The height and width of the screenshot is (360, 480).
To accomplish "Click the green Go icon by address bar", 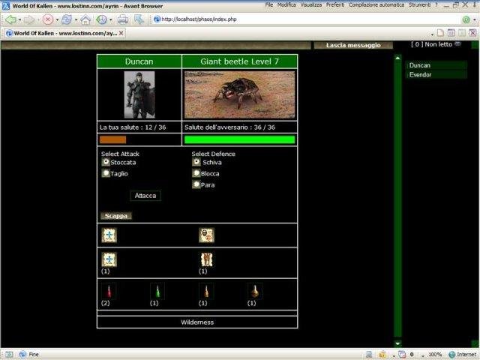I will (x=466, y=20).
